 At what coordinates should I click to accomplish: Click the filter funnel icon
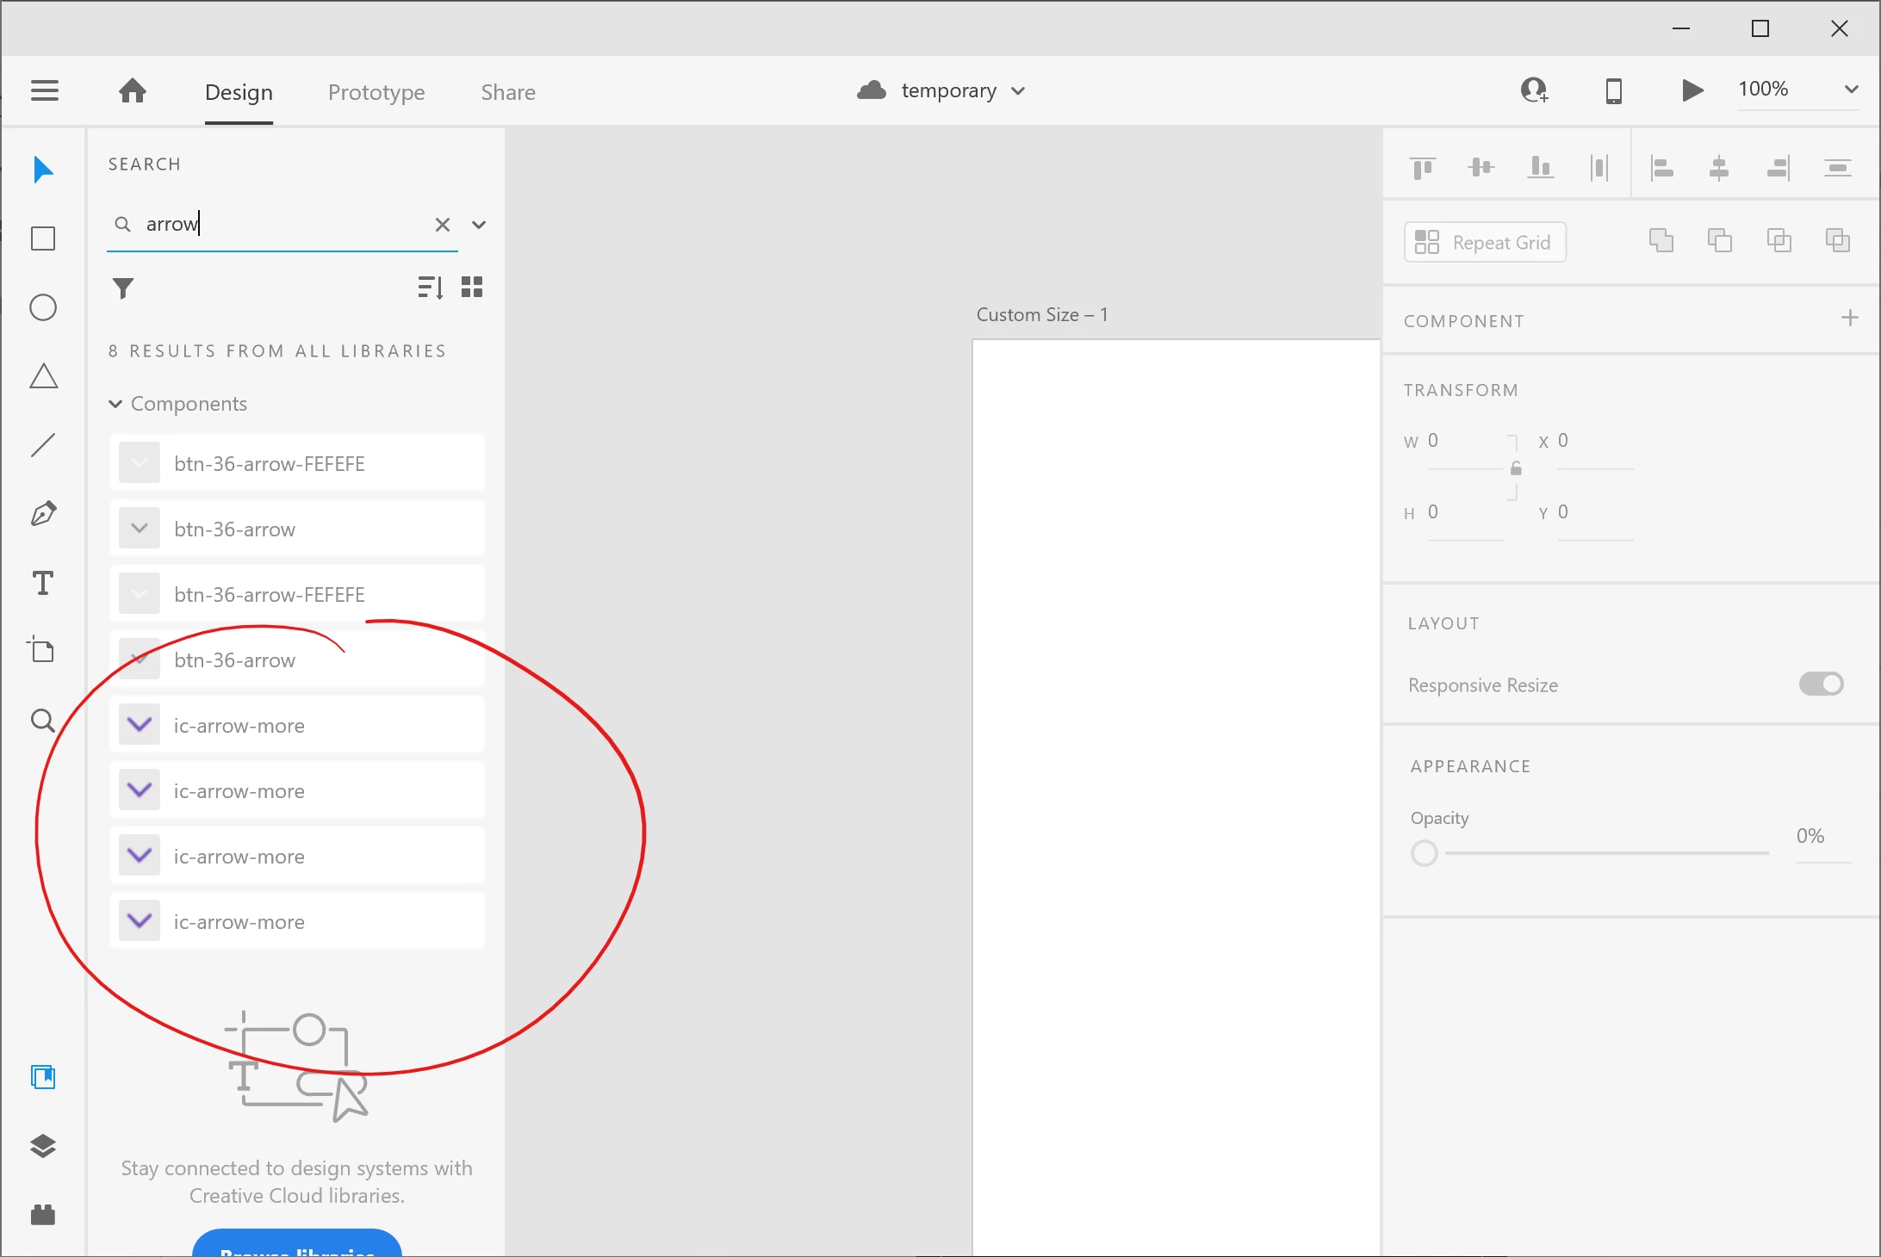point(123,288)
